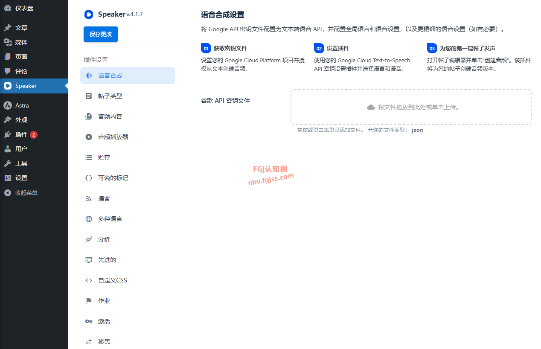Click the pushpin icon beside 文章
Viewport: 541px width, 349px height.
[8, 28]
